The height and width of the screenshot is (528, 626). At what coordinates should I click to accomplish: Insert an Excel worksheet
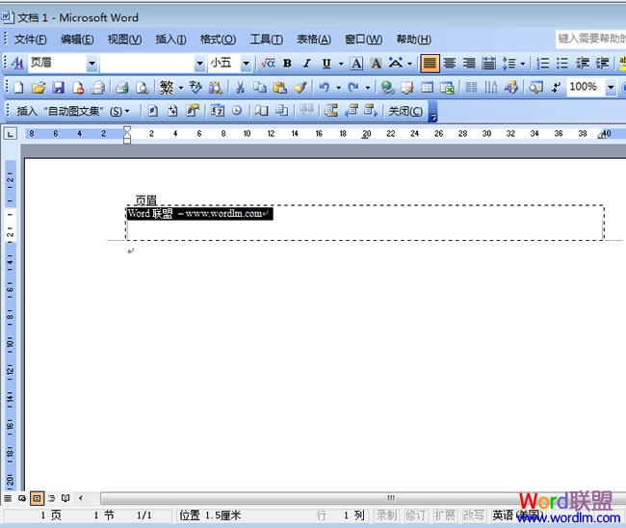point(447,87)
